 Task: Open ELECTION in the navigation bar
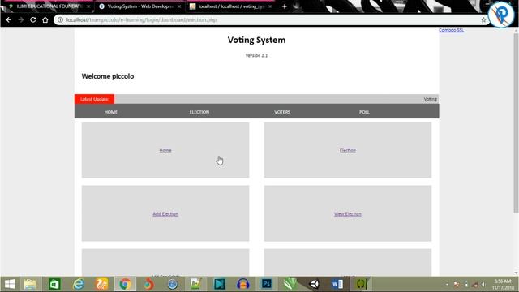199,112
